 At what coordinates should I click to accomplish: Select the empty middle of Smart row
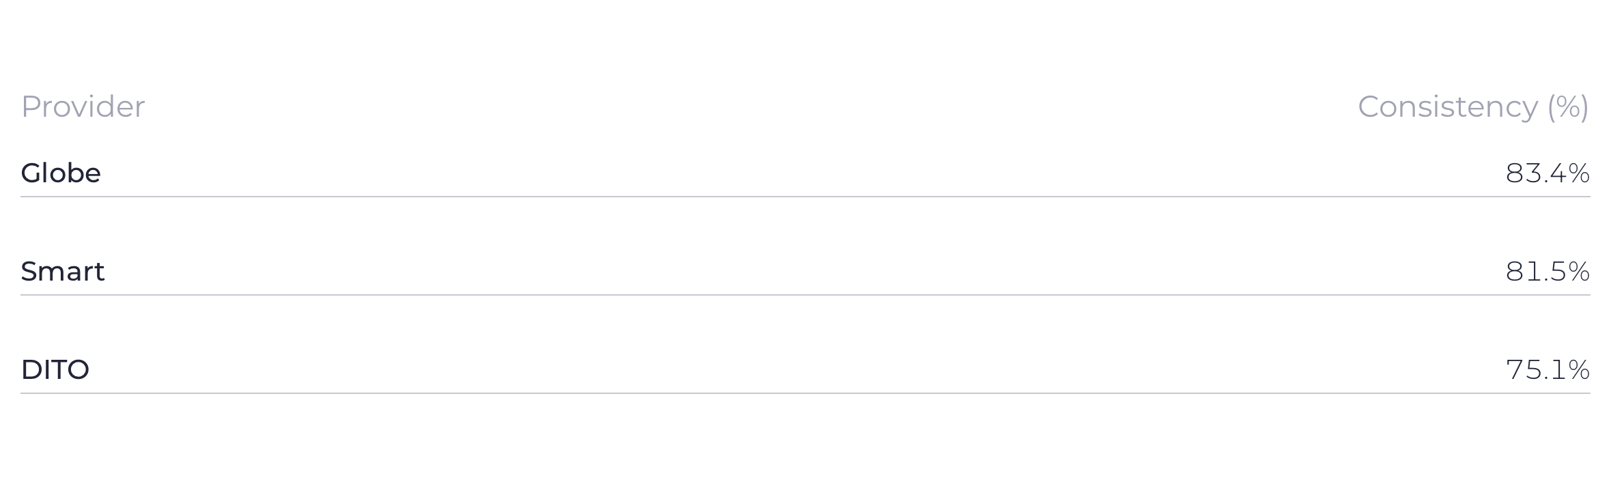(805, 271)
